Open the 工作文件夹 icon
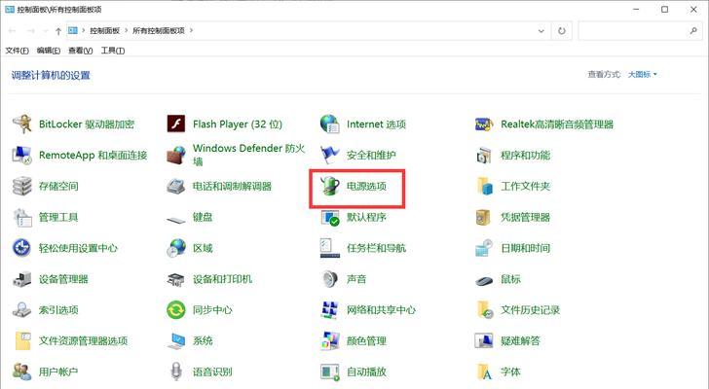The height and width of the screenshot is (389, 709). (484, 186)
